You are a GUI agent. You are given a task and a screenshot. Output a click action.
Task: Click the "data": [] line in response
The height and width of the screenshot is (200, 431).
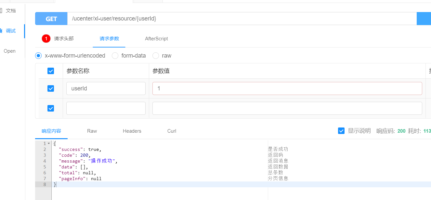[73, 167]
